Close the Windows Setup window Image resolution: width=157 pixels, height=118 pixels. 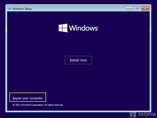[x=145, y=8]
